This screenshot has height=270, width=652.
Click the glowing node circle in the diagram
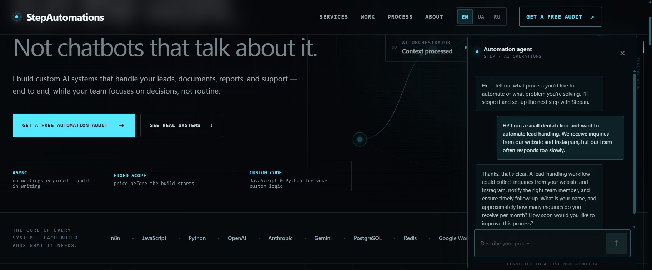click(360, 139)
